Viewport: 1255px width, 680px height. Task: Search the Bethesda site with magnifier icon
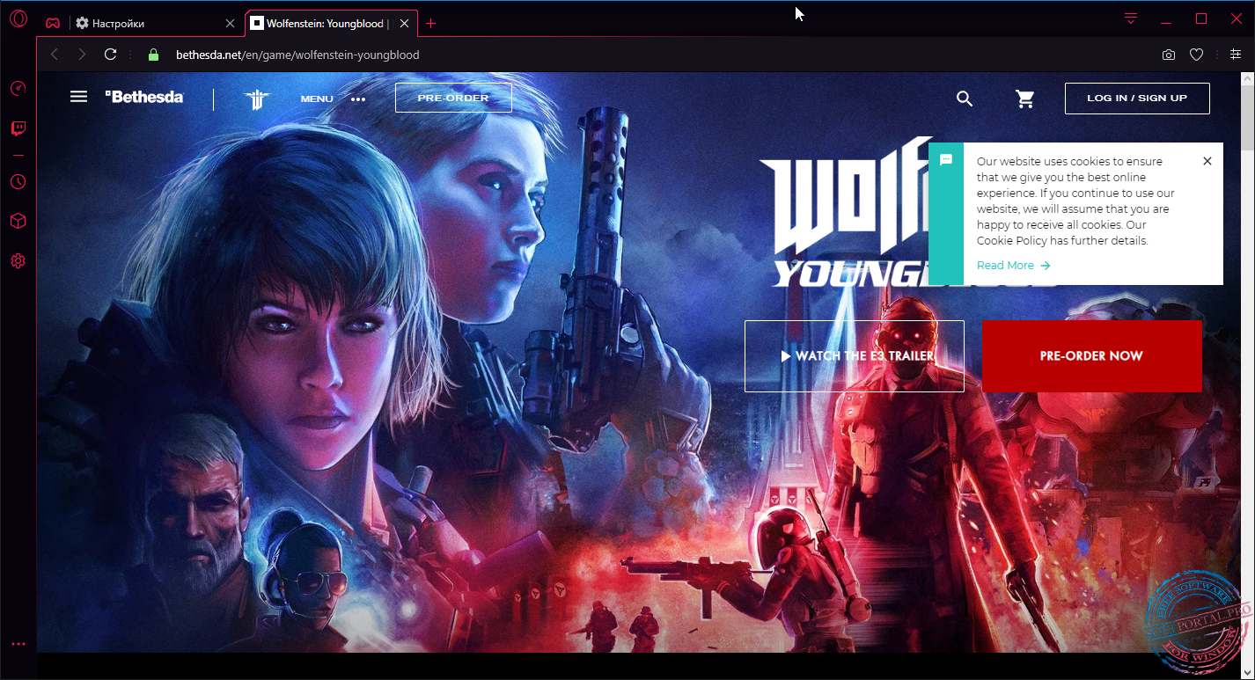pyautogui.click(x=965, y=99)
